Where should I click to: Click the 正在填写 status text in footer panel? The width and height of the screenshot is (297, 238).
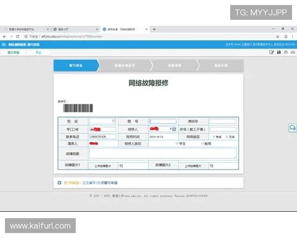coord(100,183)
